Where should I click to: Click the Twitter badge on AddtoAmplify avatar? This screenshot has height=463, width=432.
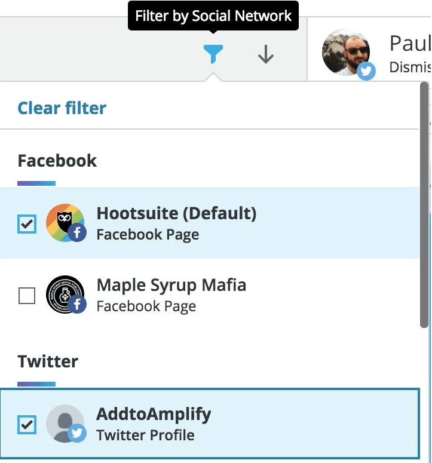[x=77, y=434]
